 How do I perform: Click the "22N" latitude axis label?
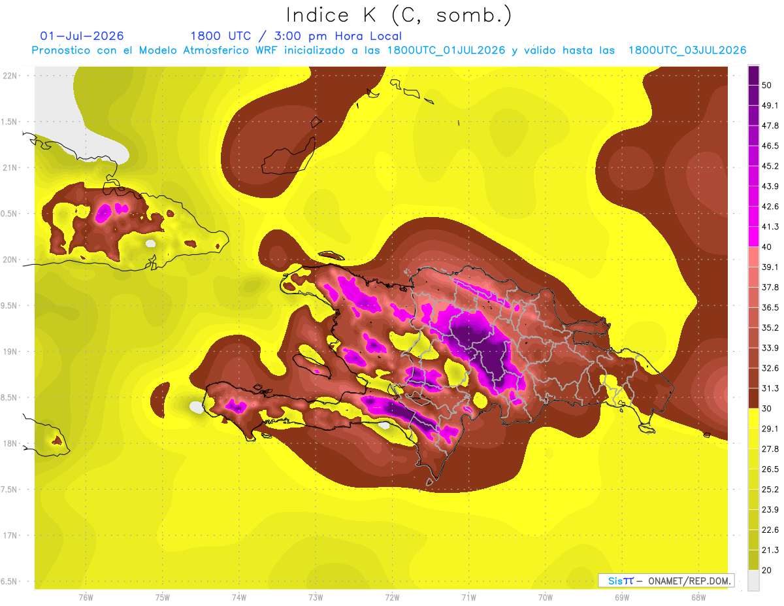click(x=10, y=75)
